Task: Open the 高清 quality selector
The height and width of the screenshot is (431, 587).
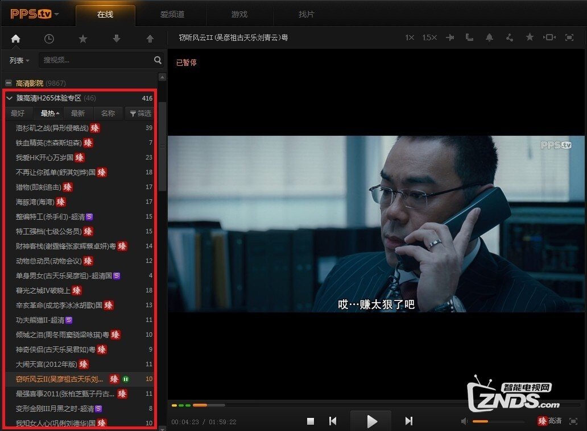Action: 549,421
